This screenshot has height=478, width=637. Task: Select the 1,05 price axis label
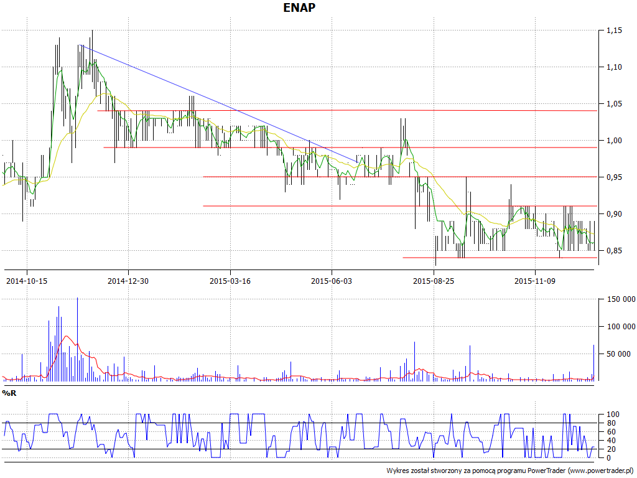(614, 104)
